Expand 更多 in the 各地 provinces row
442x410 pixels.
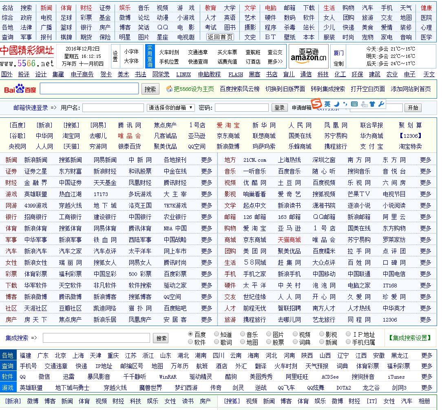coord(427,356)
